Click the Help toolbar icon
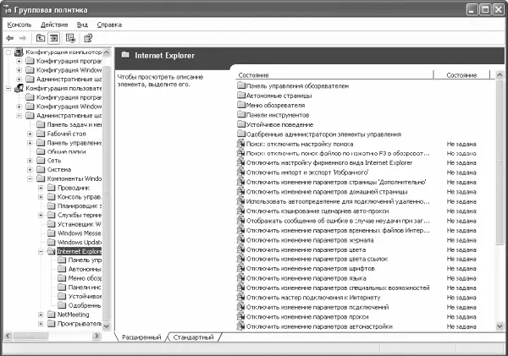The height and width of the screenshot is (356, 508). coord(87,38)
